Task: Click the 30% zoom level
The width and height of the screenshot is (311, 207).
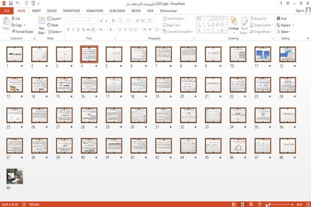Action: (x=299, y=204)
